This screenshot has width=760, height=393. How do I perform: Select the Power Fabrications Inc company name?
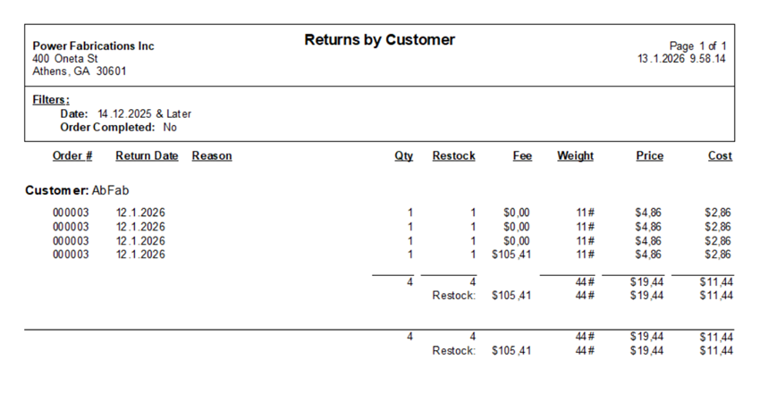[94, 46]
